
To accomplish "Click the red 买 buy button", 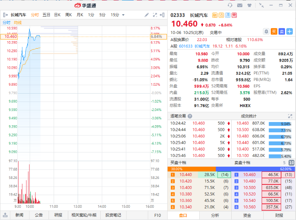I will tap(274, 31).
